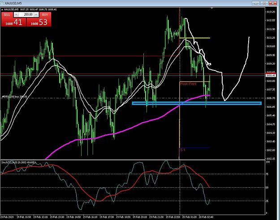Click the 19 Feb 16:10 time label
Viewport: 280px width, 220px height.
click(90, 217)
